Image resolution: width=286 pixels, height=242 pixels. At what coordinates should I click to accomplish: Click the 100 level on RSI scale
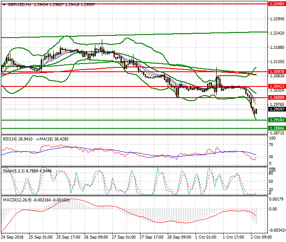(x=272, y=139)
